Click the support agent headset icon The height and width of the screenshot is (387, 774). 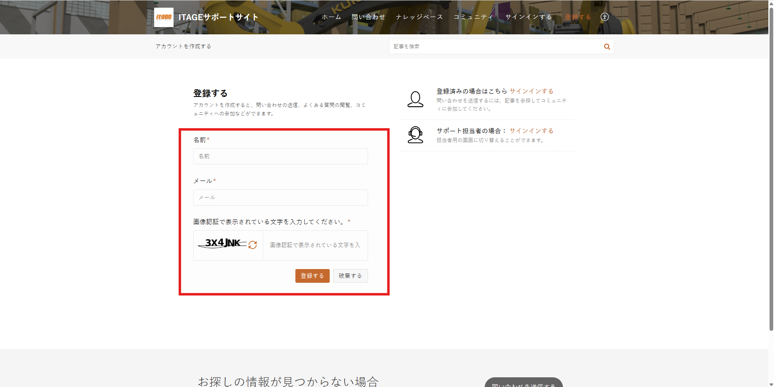(415, 135)
